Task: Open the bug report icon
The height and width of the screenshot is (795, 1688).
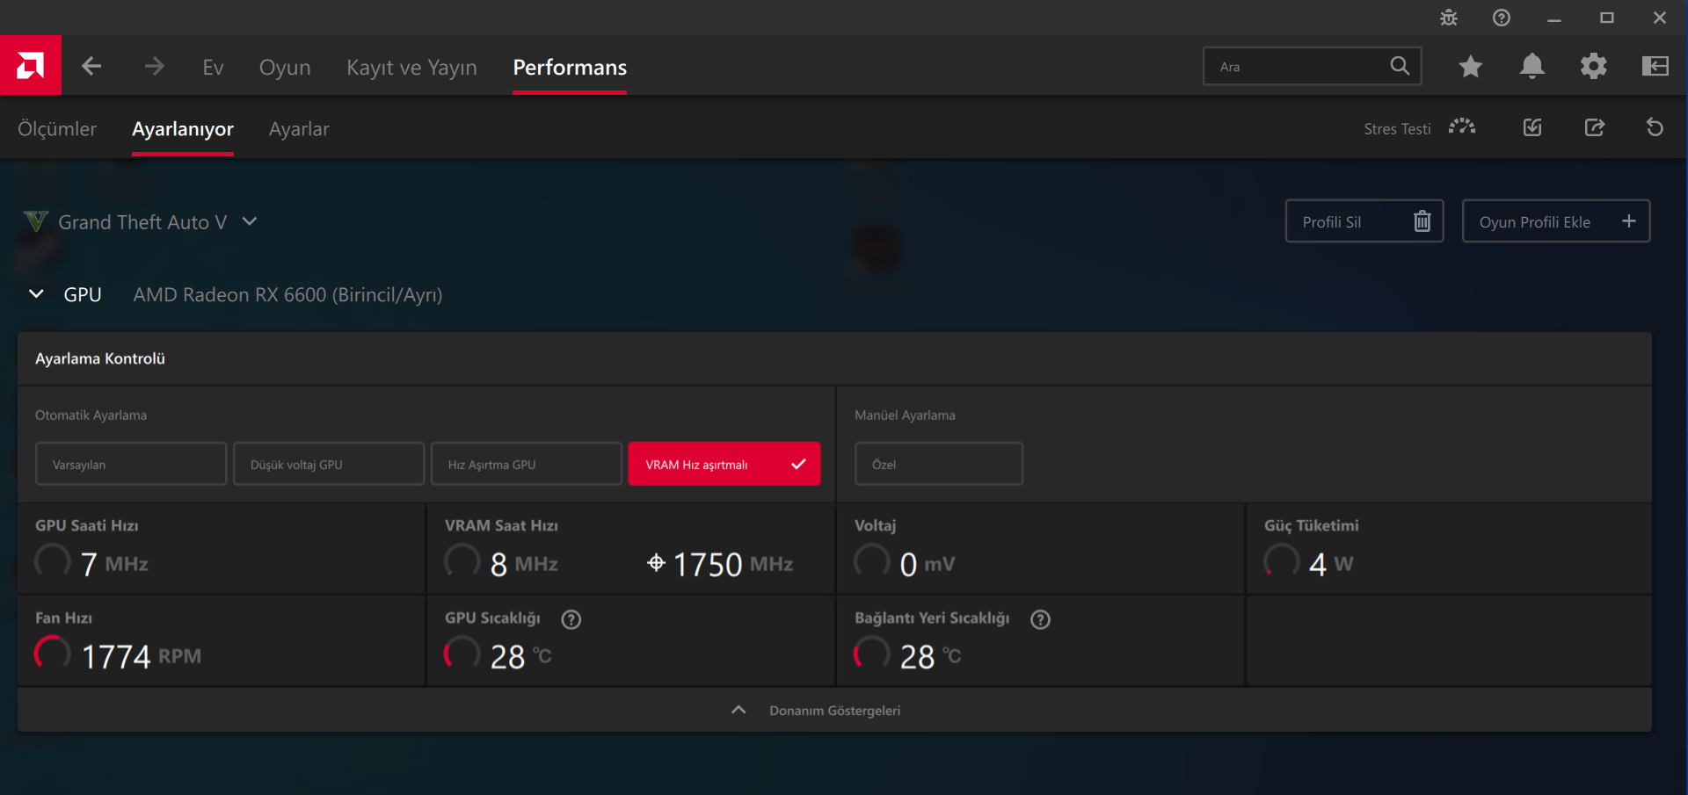Action: pos(1449,18)
